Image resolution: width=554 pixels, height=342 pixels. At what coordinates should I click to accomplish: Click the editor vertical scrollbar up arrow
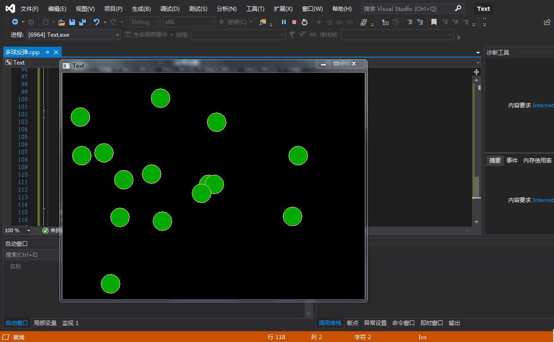(x=476, y=80)
